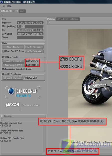
Task: Click the MAXON logo
Action: [x=12, y=105]
